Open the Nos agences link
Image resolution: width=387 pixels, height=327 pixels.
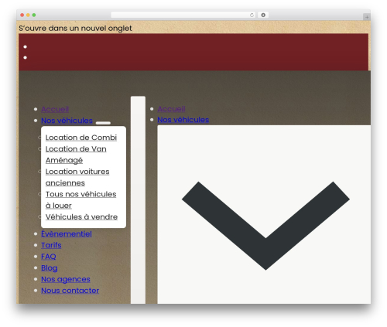66,279
